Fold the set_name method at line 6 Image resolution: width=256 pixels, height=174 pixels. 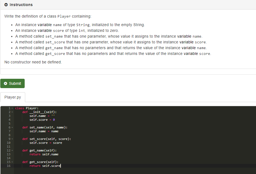tap(12, 127)
